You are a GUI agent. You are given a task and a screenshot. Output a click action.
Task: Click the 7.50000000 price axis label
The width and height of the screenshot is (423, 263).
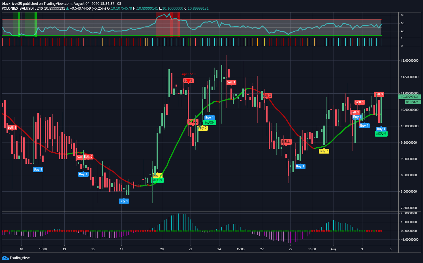coord(409,208)
